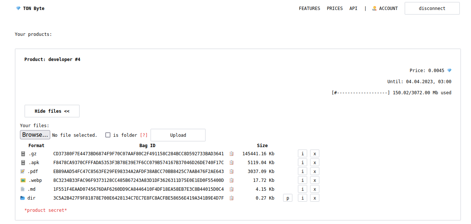Click the disconnect button
The height and width of the screenshot is (224, 471).
point(432,9)
